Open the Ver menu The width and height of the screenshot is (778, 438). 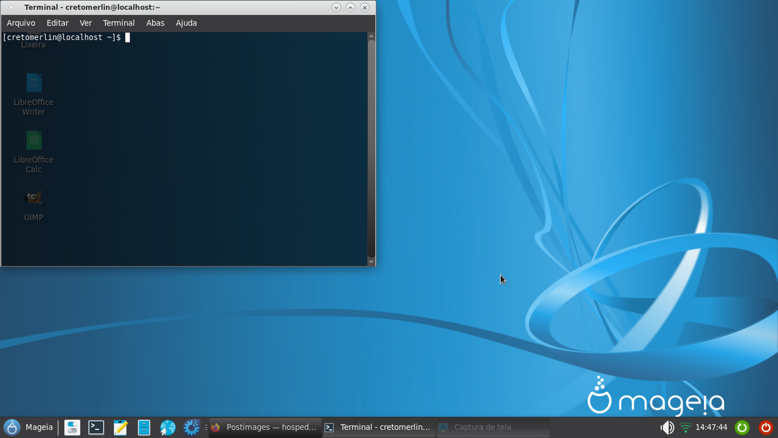click(86, 23)
